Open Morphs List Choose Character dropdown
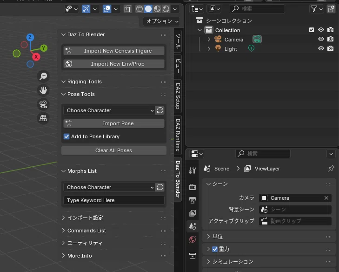This screenshot has height=272, width=339. pyautogui.click(x=109, y=187)
